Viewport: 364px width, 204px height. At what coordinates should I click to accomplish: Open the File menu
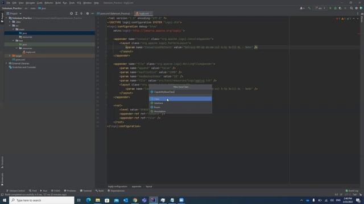point(9,3)
